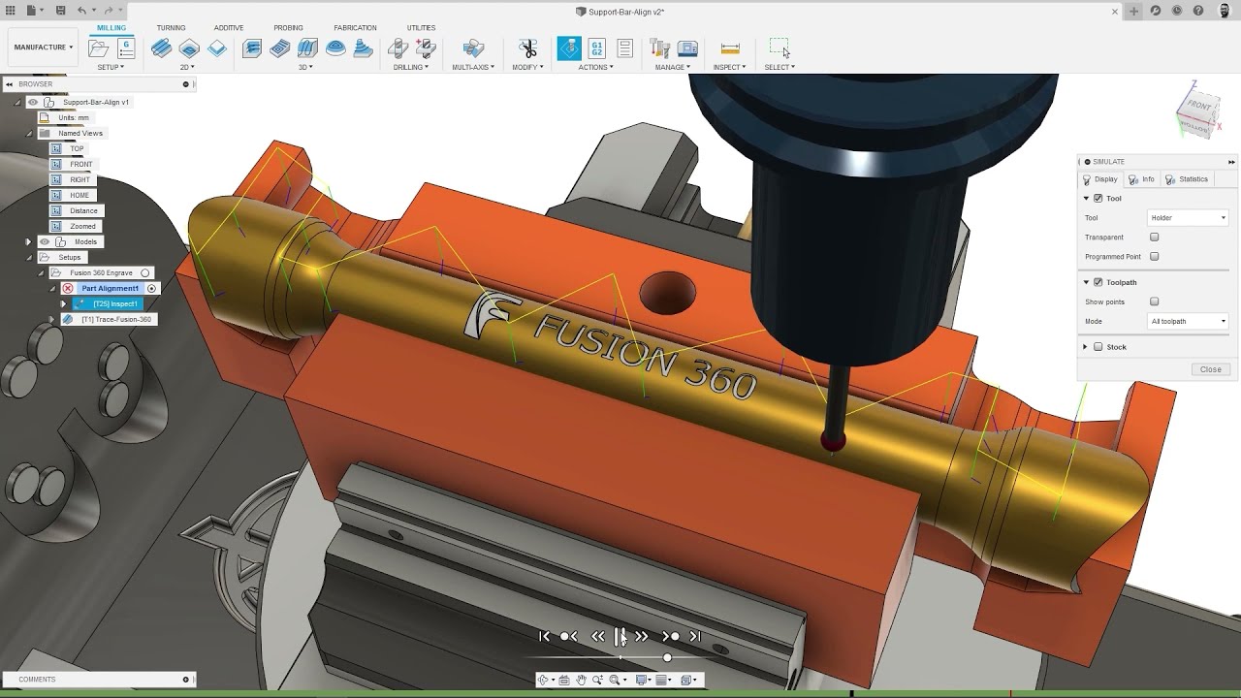1241x698 pixels.
Task: Select the Drill tool icon
Action: click(398, 48)
